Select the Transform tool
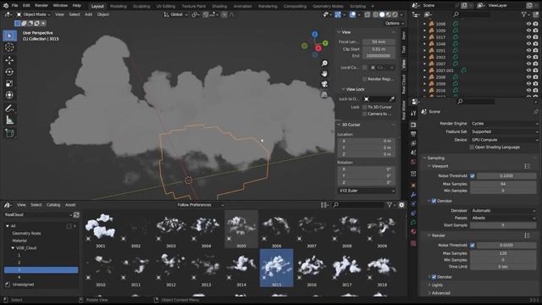This screenshot has width=542, height=305. coord(9,95)
